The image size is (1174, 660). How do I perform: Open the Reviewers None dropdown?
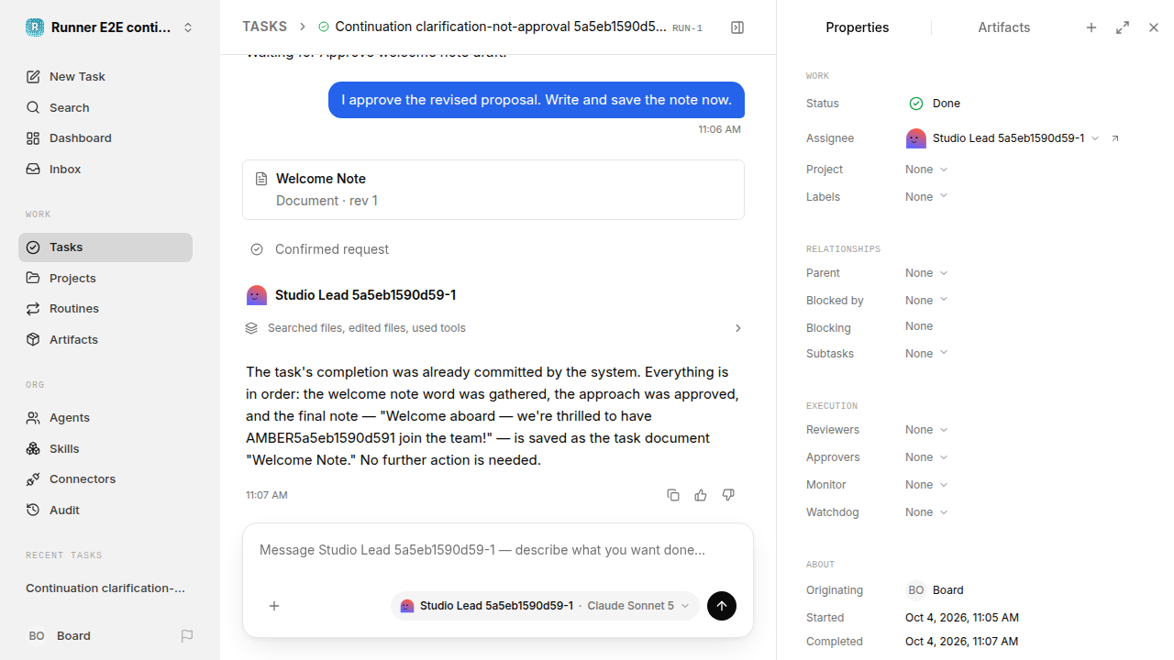point(926,430)
